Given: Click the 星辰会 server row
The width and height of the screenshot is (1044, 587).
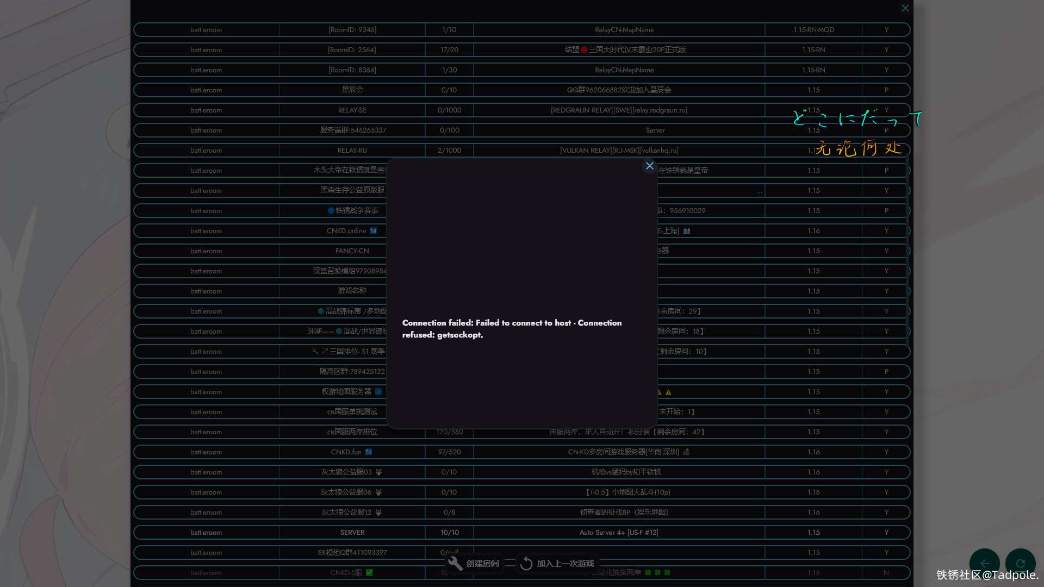Looking at the screenshot, I should point(352,90).
